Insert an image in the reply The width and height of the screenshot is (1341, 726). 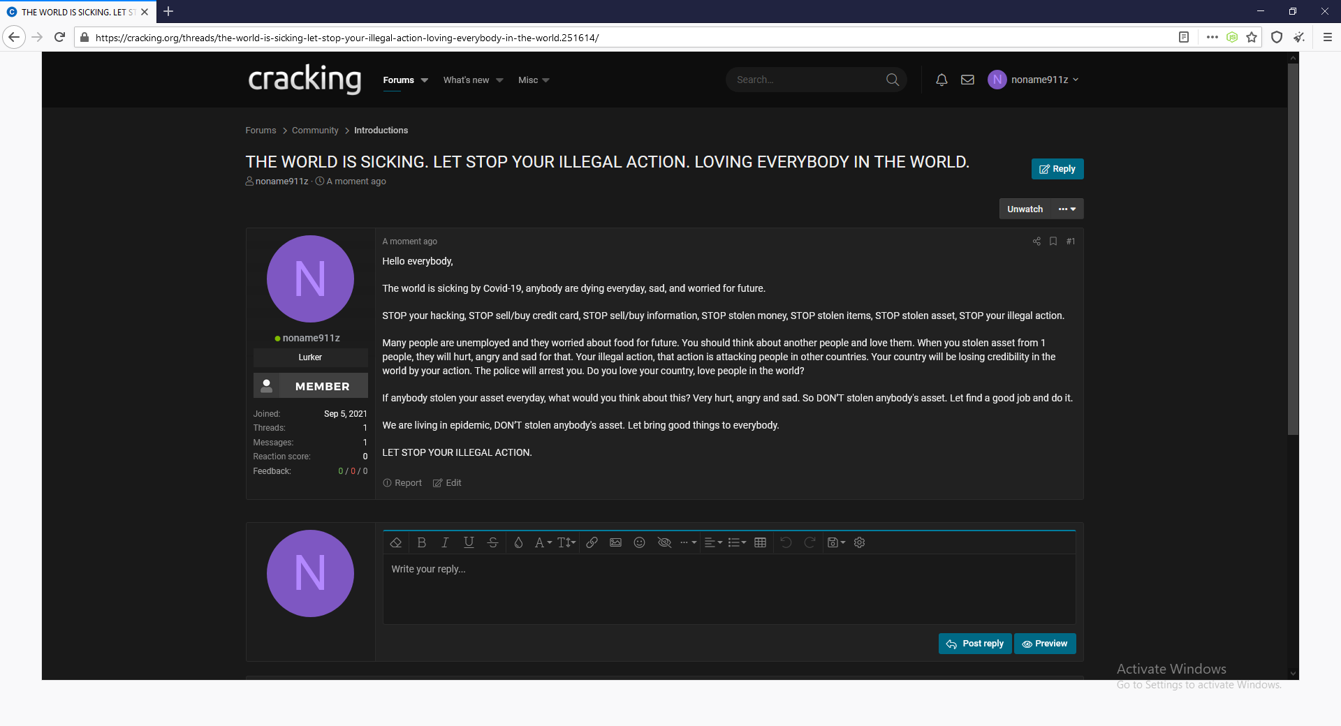615,542
